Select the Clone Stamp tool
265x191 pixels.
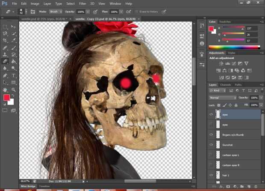pyautogui.click(x=5, y=54)
